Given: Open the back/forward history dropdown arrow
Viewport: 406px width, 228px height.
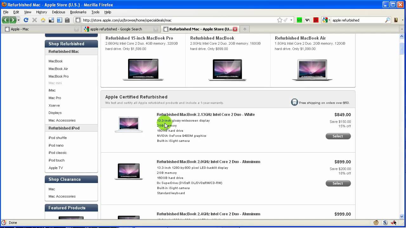Looking at the screenshot, I should point(18,20).
